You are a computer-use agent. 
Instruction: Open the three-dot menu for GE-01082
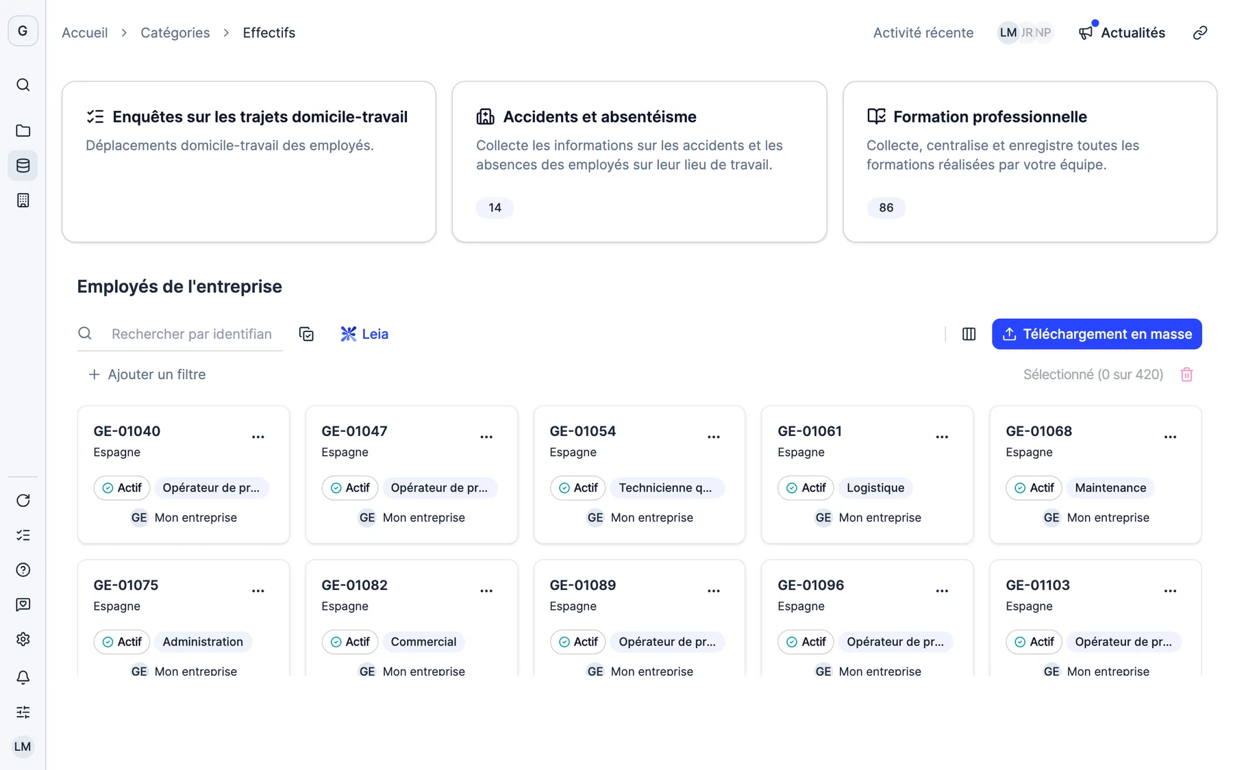coord(486,591)
